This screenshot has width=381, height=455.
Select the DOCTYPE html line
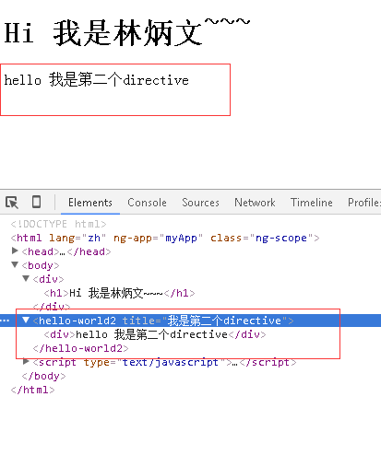tap(58, 224)
